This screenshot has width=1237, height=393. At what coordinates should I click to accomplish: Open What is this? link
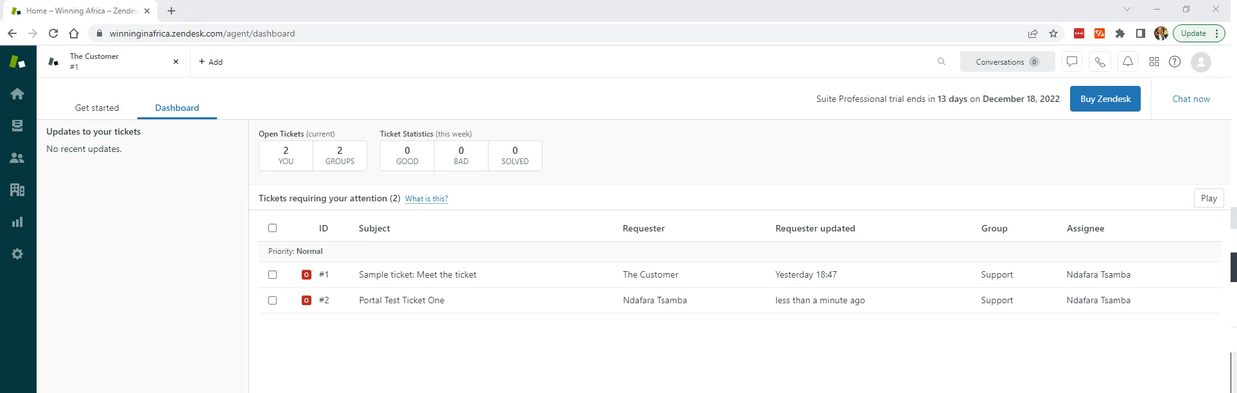point(426,199)
